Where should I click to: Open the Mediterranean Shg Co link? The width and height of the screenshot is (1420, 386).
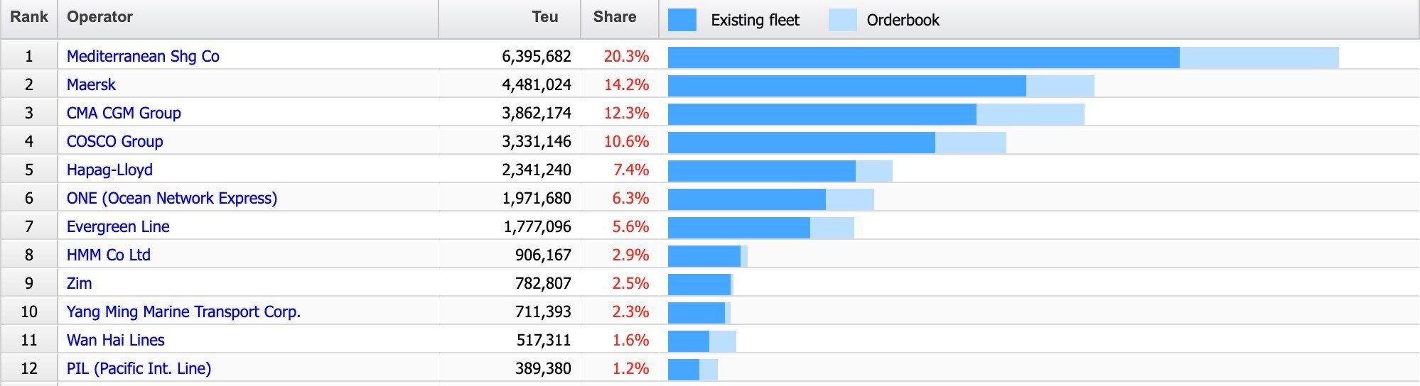(x=143, y=57)
